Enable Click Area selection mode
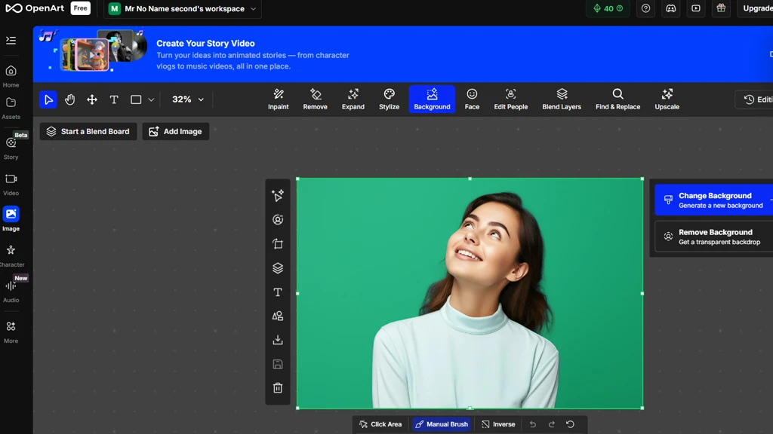 pyautogui.click(x=380, y=424)
